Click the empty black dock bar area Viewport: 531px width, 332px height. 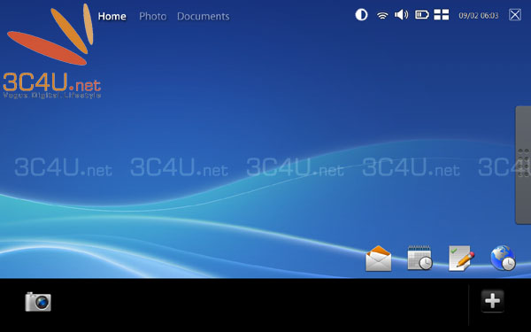[258, 305]
